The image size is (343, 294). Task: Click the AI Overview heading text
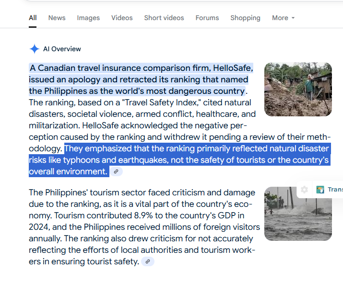tap(62, 49)
